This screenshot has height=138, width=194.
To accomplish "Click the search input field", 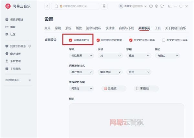I will pyautogui.click(x=79, y=6).
